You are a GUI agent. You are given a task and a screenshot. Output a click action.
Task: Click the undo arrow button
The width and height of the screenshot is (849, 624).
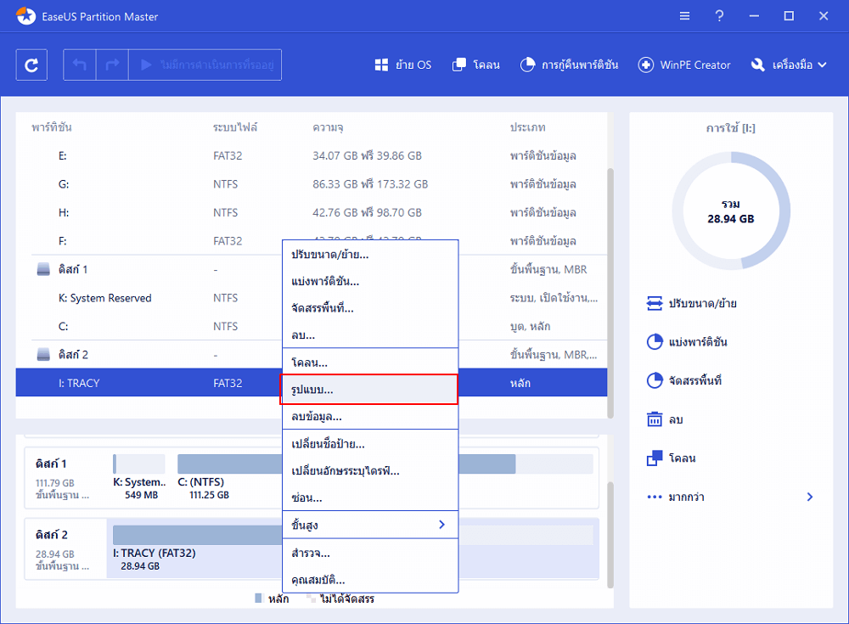80,65
